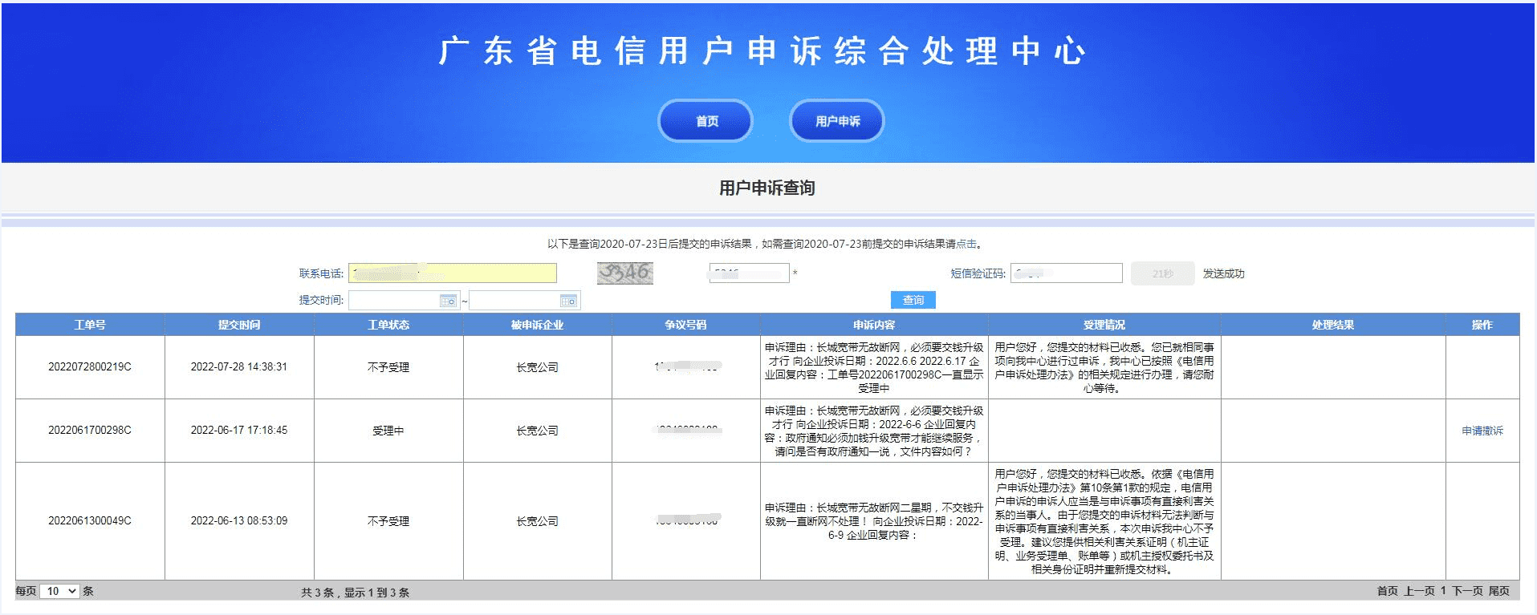The image size is (1537, 615).
Task: Click the 发送成功 status text
Action: 1223,273
